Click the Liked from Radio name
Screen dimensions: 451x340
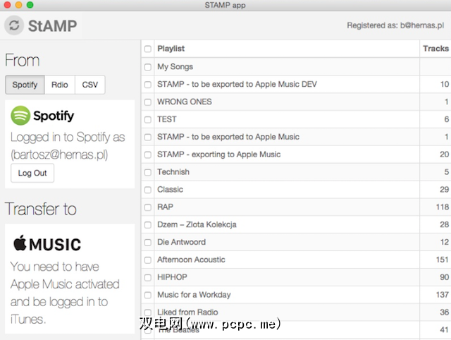click(x=187, y=312)
